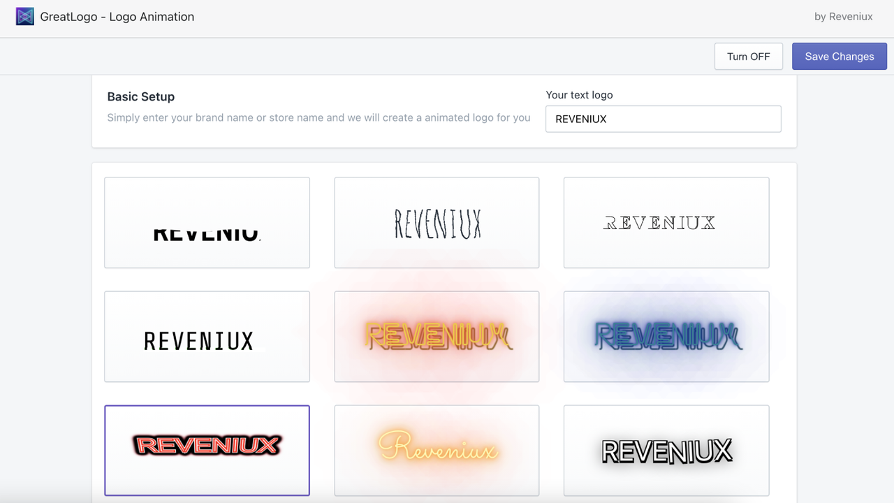This screenshot has width=894, height=503.
Task: Choose the outlined serif REVENIUX logo style
Action: click(x=666, y=223)
